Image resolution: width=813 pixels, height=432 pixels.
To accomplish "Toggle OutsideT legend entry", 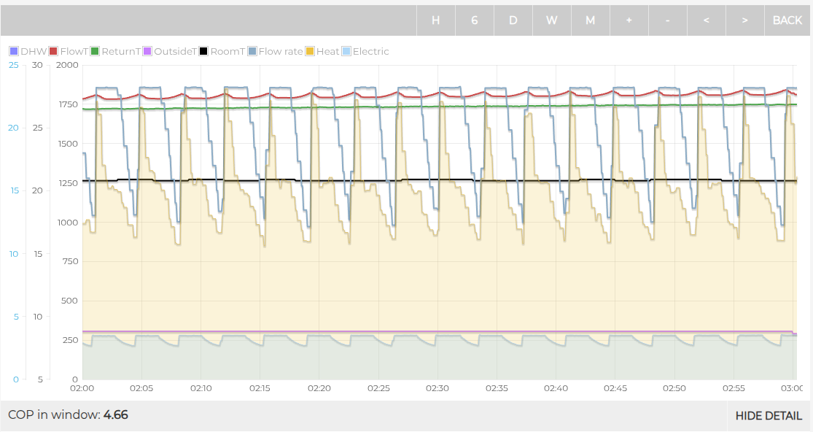I will click(x=175, y=52).
